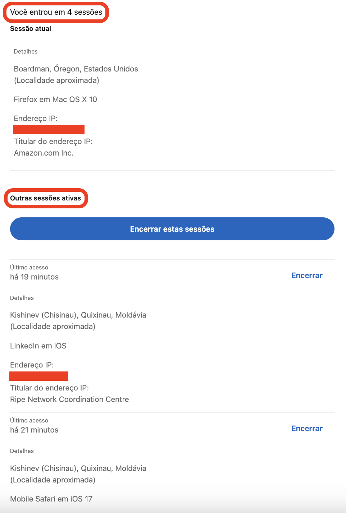Image resolution: width=346 pixels, height=513 pixels.
Task: Click Detalhes label in the 19-minute session
Action: pos(22,298)
